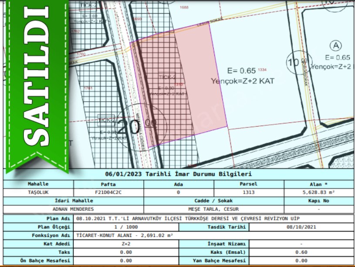Select the pafta value F21D04C2C
The height and width of the screenshot is (267, 355).
(x=108, y=192)
